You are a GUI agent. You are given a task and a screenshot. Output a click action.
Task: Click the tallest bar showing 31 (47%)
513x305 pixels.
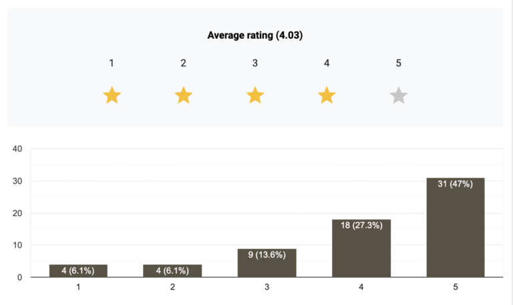456,227
